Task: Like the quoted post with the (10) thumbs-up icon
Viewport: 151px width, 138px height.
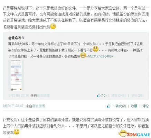Action: [102, 95]
